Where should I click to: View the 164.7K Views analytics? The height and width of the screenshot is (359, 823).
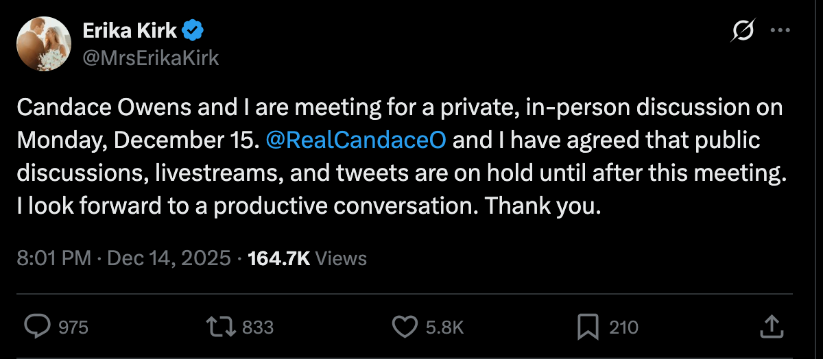(307, 258)
